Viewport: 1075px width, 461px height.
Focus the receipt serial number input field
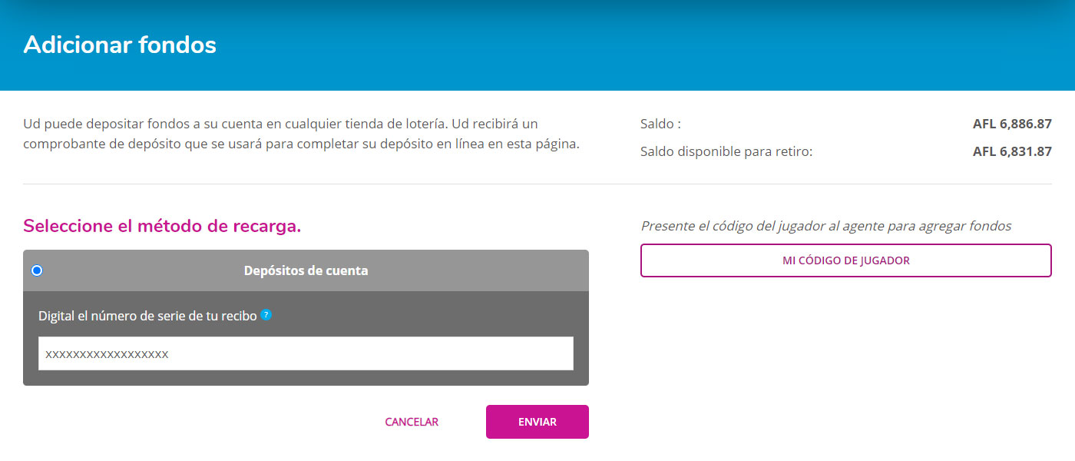(x=306, y=353)
